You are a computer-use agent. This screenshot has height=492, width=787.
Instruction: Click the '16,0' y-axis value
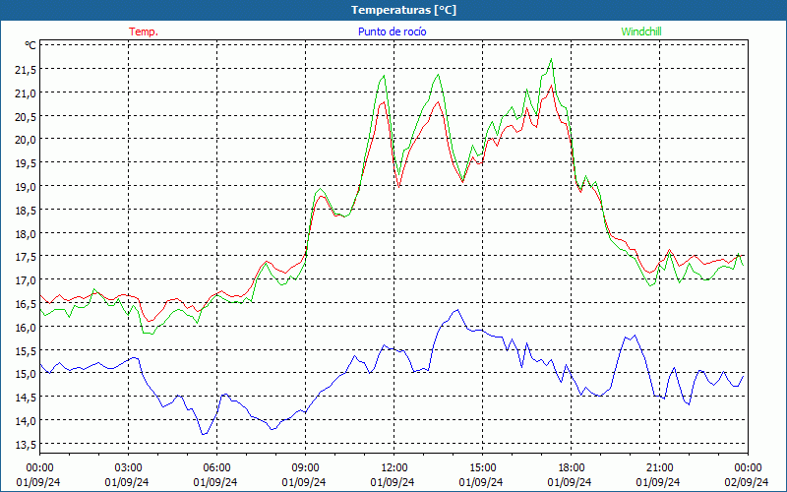point(26,328)
